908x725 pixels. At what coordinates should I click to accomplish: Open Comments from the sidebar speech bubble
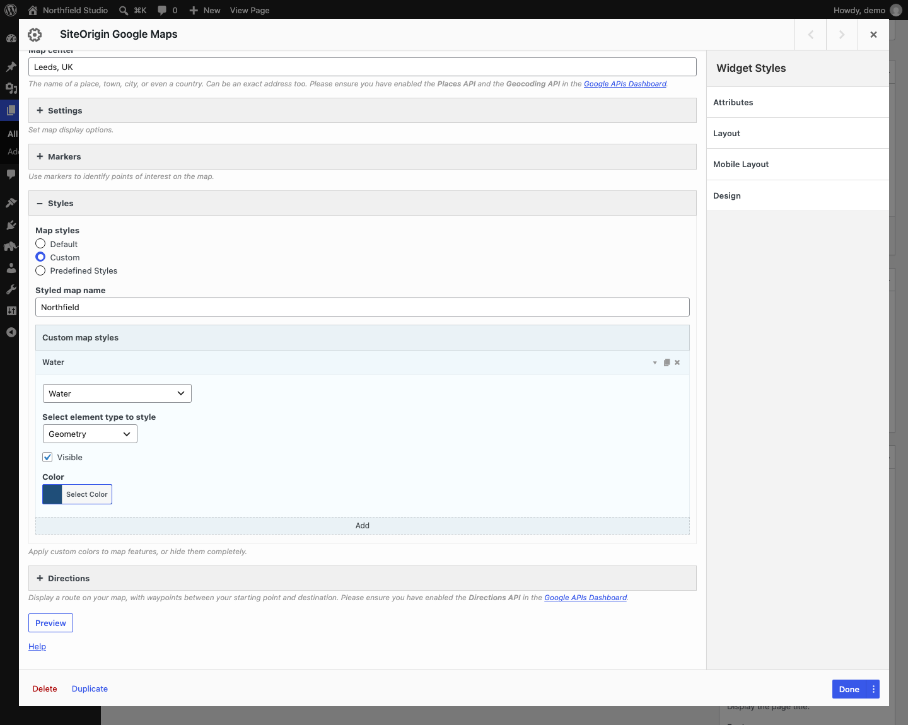click(x=11, y=174)
